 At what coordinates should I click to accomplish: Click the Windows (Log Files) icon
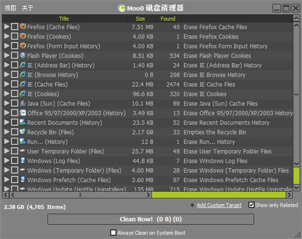pyautogui.click(x=23, y=161)
